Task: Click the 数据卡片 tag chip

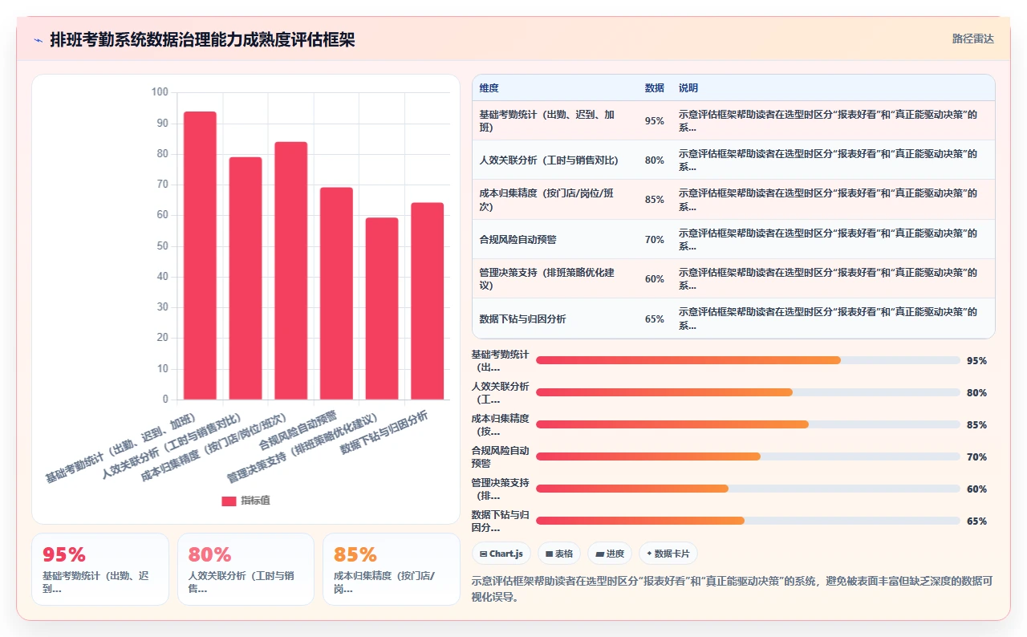Action: (x=668, y=554)
